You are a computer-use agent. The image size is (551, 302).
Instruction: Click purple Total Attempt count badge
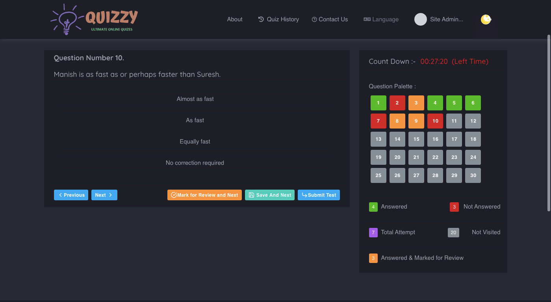[x=373, y=233]
